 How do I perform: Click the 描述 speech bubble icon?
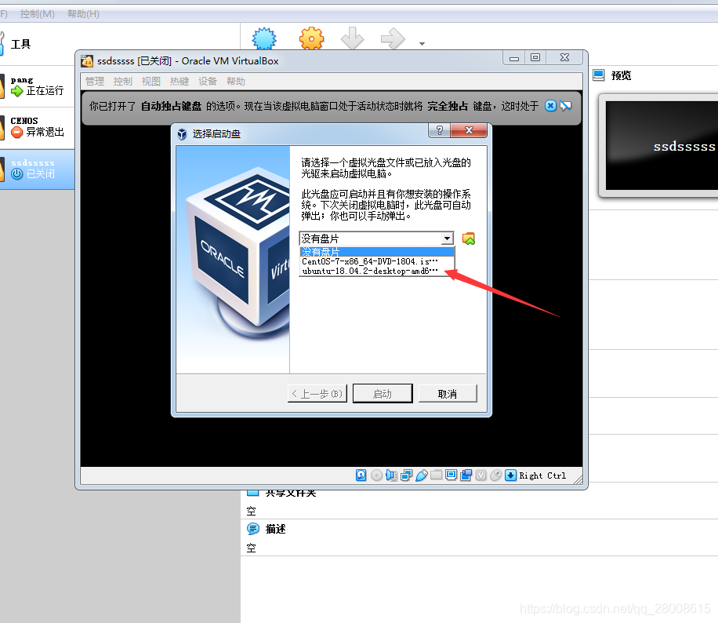tap(252, 529)
